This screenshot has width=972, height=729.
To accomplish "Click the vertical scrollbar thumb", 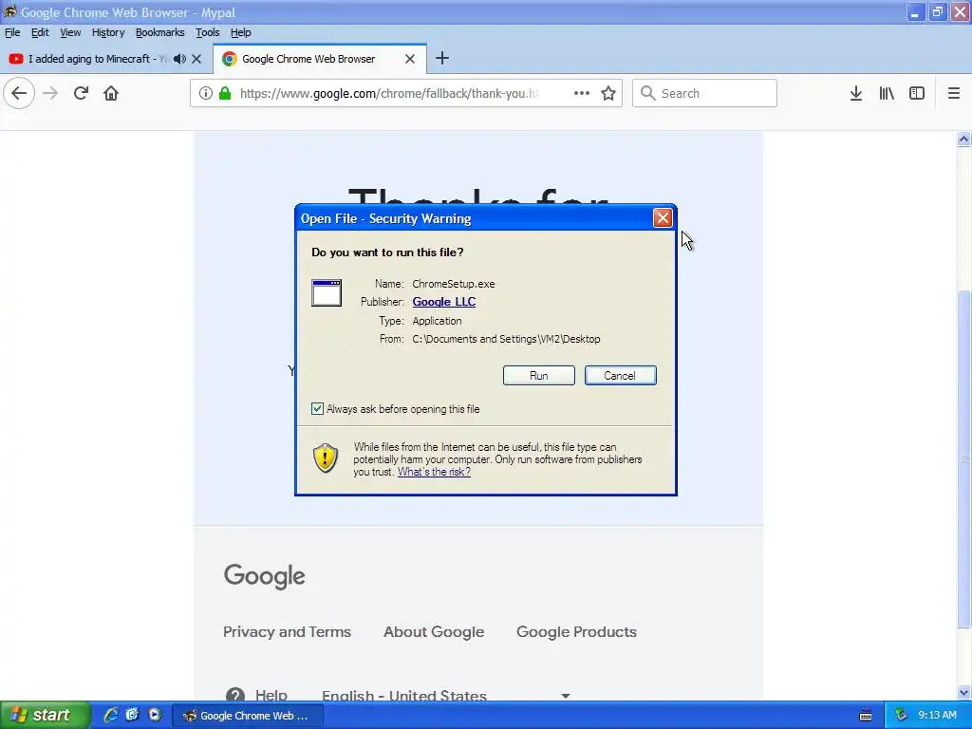I will (963, 458).
